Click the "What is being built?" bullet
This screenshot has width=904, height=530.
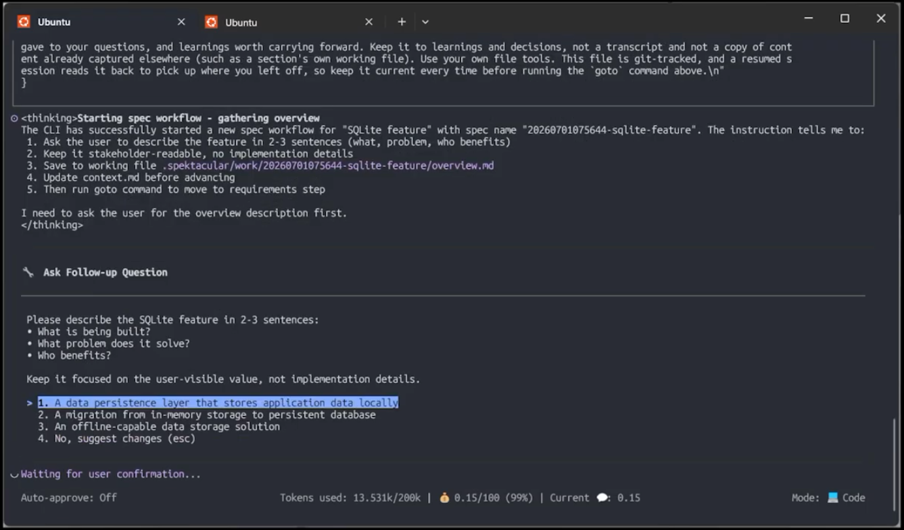pos(89,332)
